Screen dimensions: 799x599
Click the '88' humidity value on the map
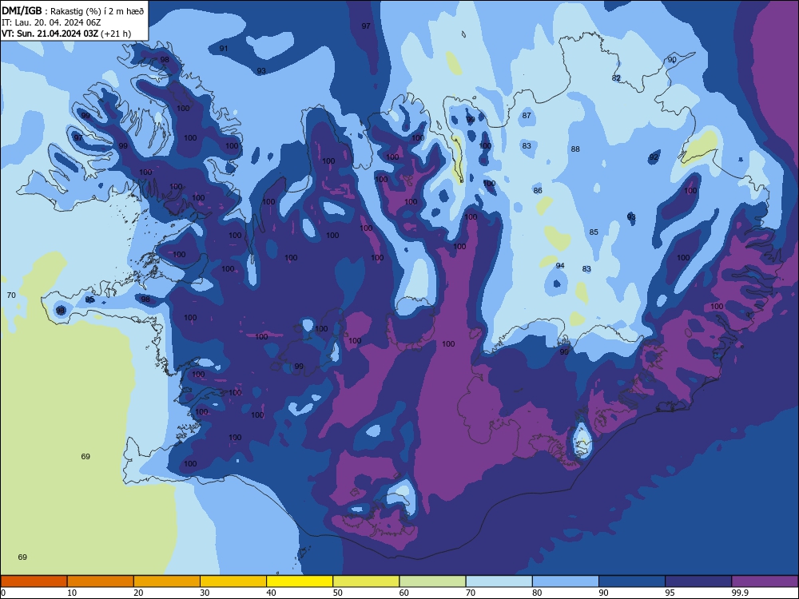tap(575, 149)
